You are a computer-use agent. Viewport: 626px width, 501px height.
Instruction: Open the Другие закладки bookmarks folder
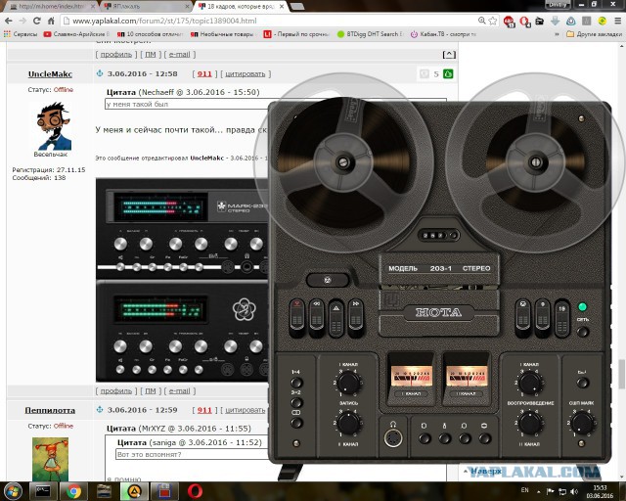coord(594,34)
